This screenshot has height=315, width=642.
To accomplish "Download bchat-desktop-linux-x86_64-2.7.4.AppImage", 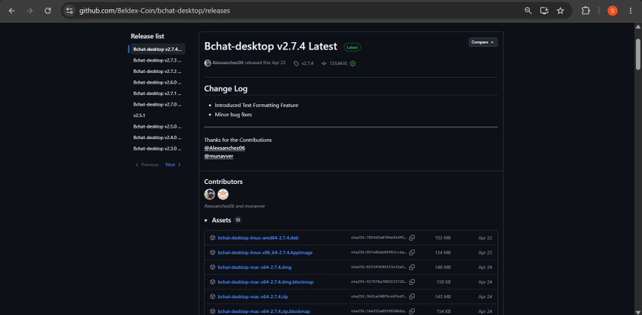I will (265, 252).
